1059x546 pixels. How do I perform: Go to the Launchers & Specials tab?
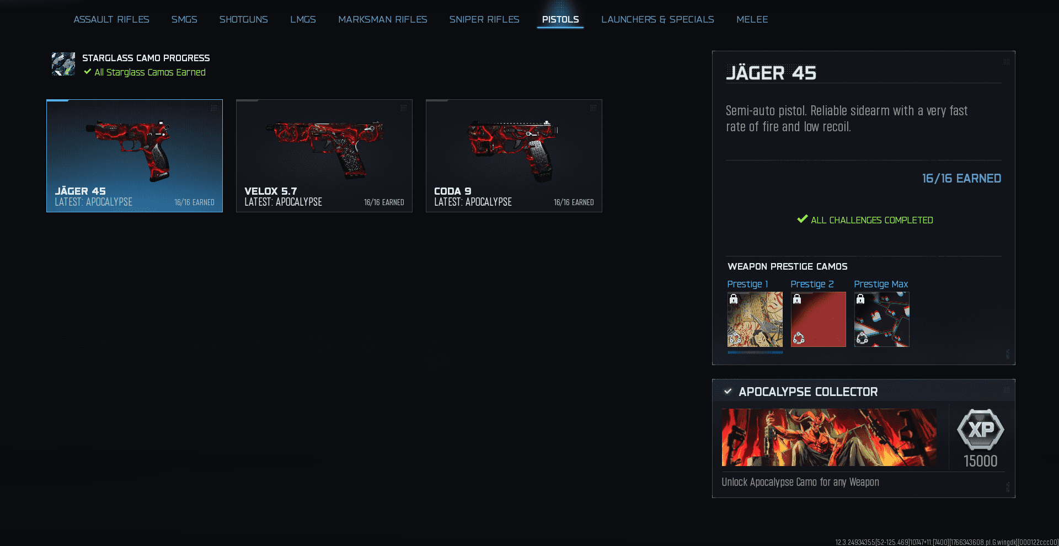pyautogui.click(x=657, y=19)
